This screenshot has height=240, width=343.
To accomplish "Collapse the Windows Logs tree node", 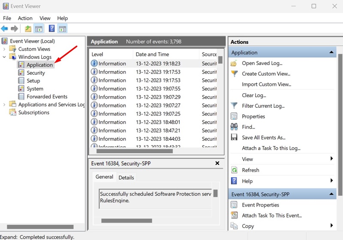I will tap(4, 57).
